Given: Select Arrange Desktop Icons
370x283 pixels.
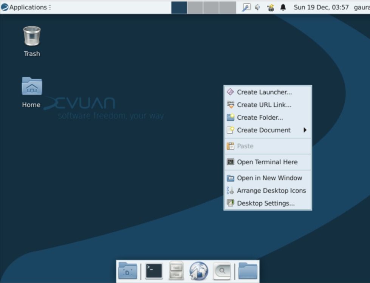Looking at the screenshot, I should [x=271, y=191].
